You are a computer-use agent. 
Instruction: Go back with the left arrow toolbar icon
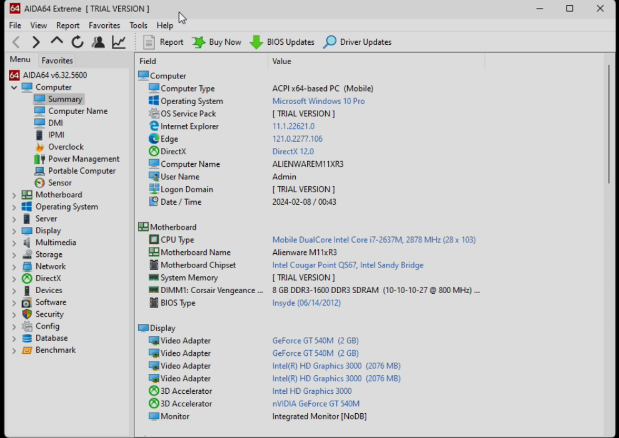click(16, 42)
